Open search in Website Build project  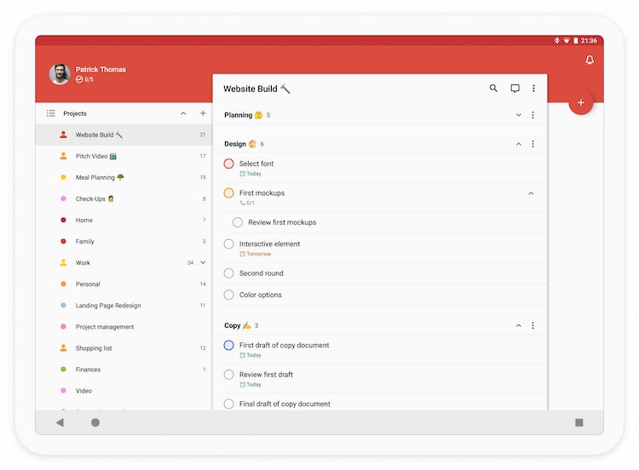[493, 89]
